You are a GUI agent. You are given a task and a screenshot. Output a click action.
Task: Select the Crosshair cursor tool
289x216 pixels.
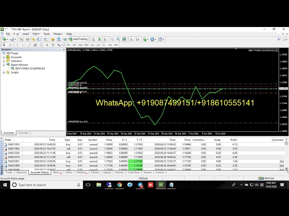tap(10, 45)
